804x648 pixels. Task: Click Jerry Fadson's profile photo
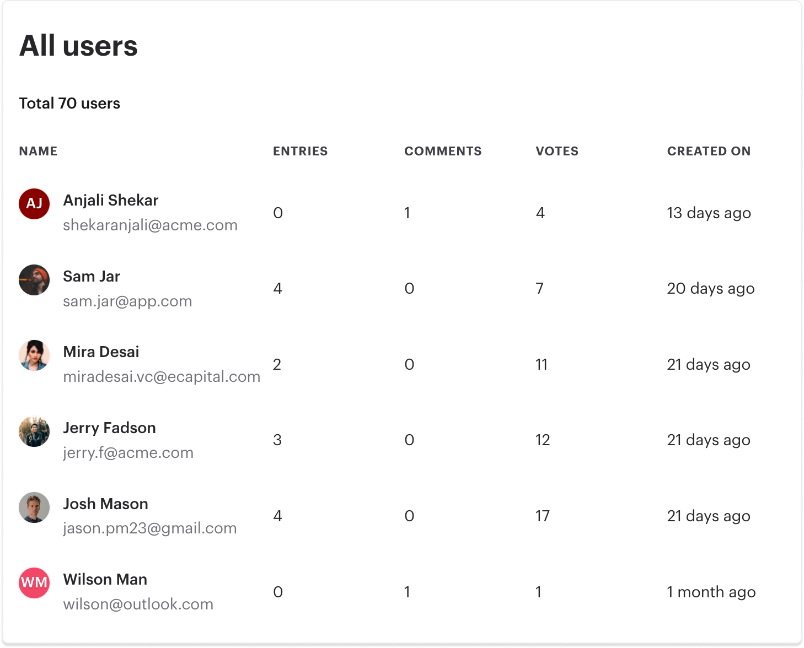pos(34,431)
